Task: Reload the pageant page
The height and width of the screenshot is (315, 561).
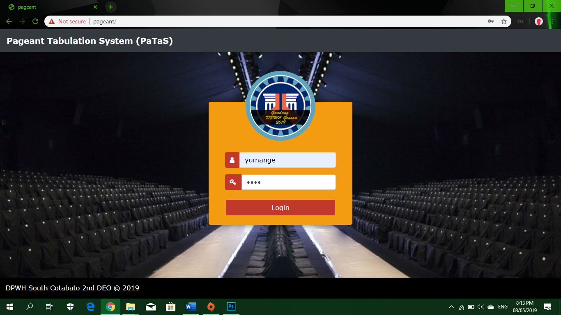Action: pyautogui.click(x=35, y=21)
